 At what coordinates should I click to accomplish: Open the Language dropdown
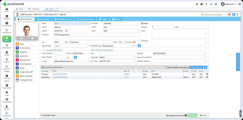click(x=118, y=57)
